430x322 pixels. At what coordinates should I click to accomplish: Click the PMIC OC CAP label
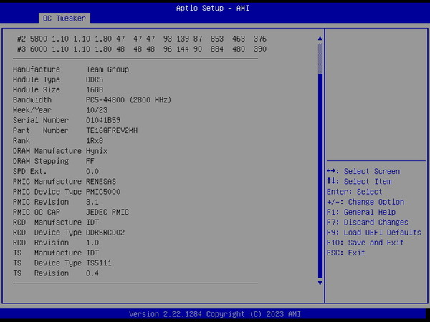[37, 213]
